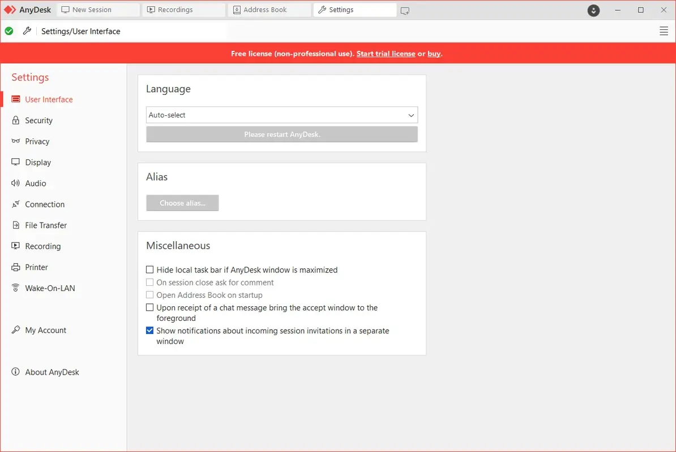Click the AnyDesk user menu icon

coord(593,10)
